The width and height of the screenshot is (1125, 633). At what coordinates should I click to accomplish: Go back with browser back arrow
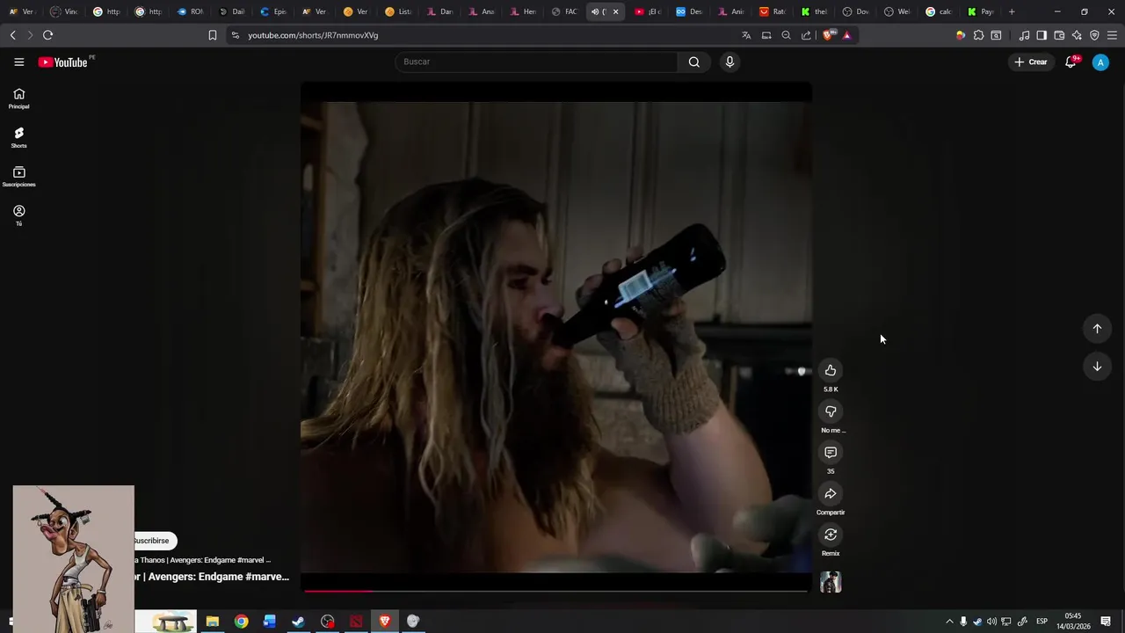(12, 35)
